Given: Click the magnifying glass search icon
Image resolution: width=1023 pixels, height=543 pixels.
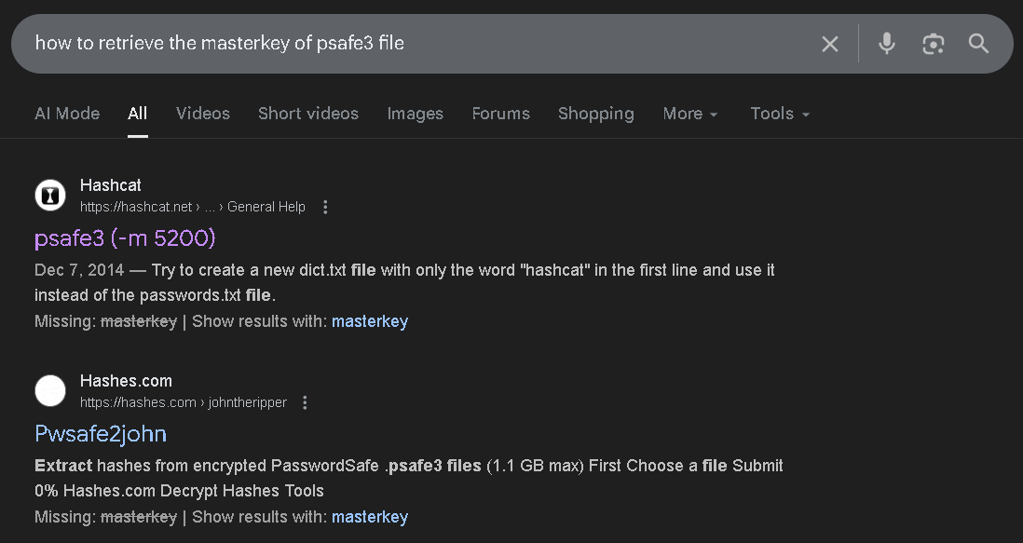Looking at the screenshot, I should pos(978,44).
